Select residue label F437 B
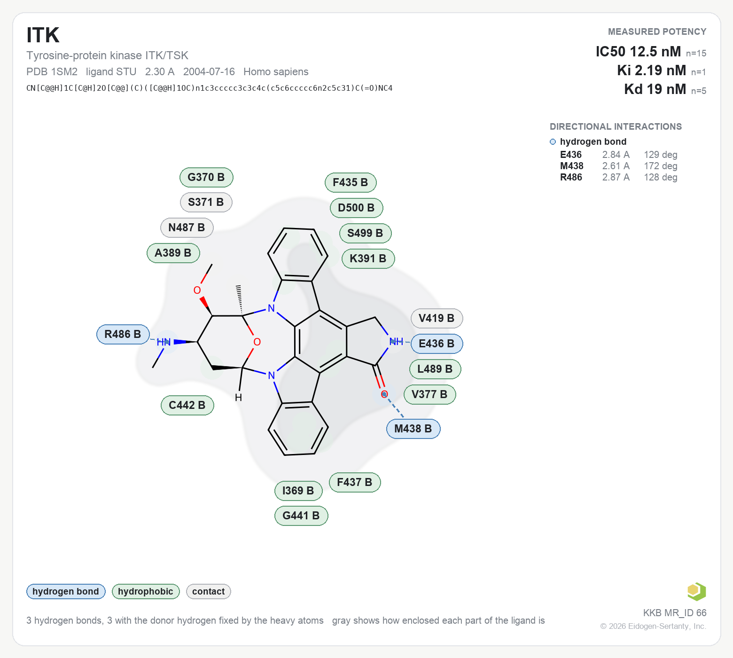The image size is (733, 658). point(355,482)
